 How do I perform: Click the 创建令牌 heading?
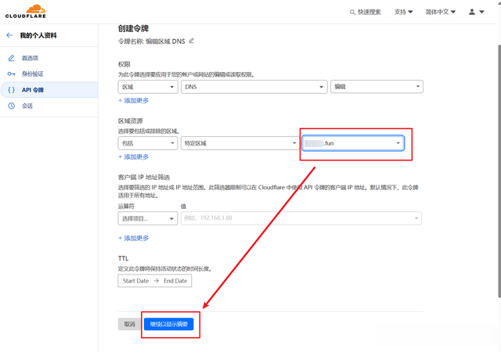tap(133, 28)
